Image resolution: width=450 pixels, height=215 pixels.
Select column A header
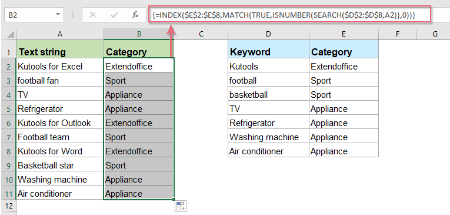pos(60,34)
